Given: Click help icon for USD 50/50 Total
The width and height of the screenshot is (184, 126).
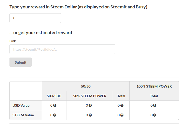Looking at the screenshot, I should (x=122, y=105).
